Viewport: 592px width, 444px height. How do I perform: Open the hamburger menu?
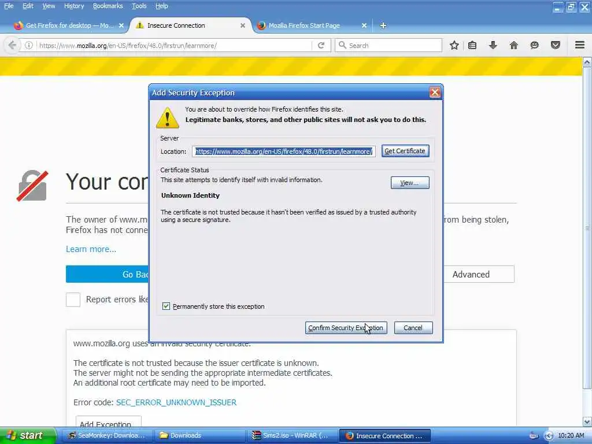point(580,45)
